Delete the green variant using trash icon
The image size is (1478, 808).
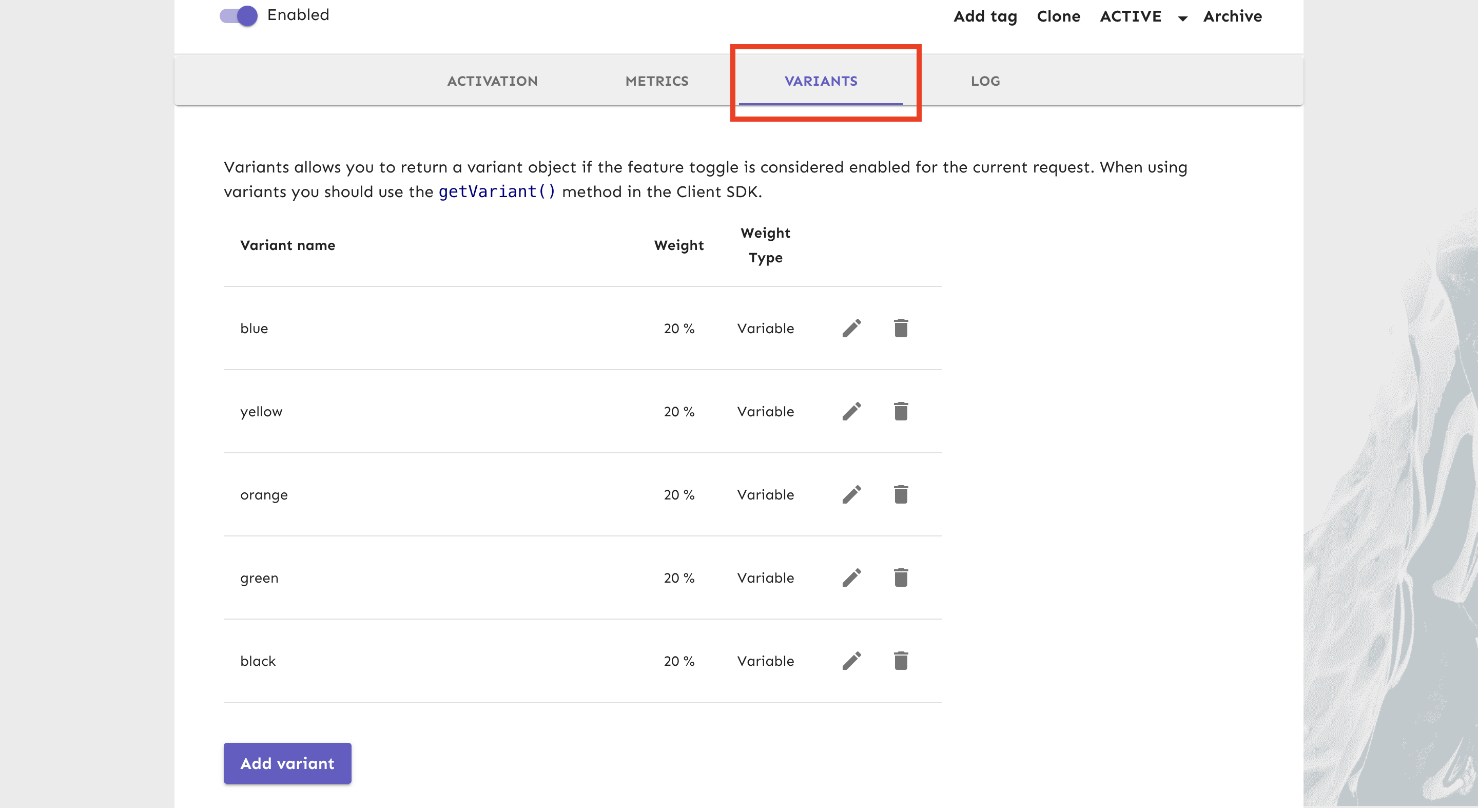(x=901, y=578)
